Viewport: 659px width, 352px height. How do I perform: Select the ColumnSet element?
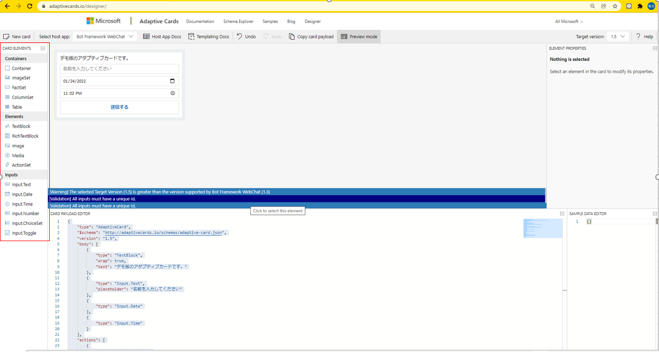(x=19, y=97)
